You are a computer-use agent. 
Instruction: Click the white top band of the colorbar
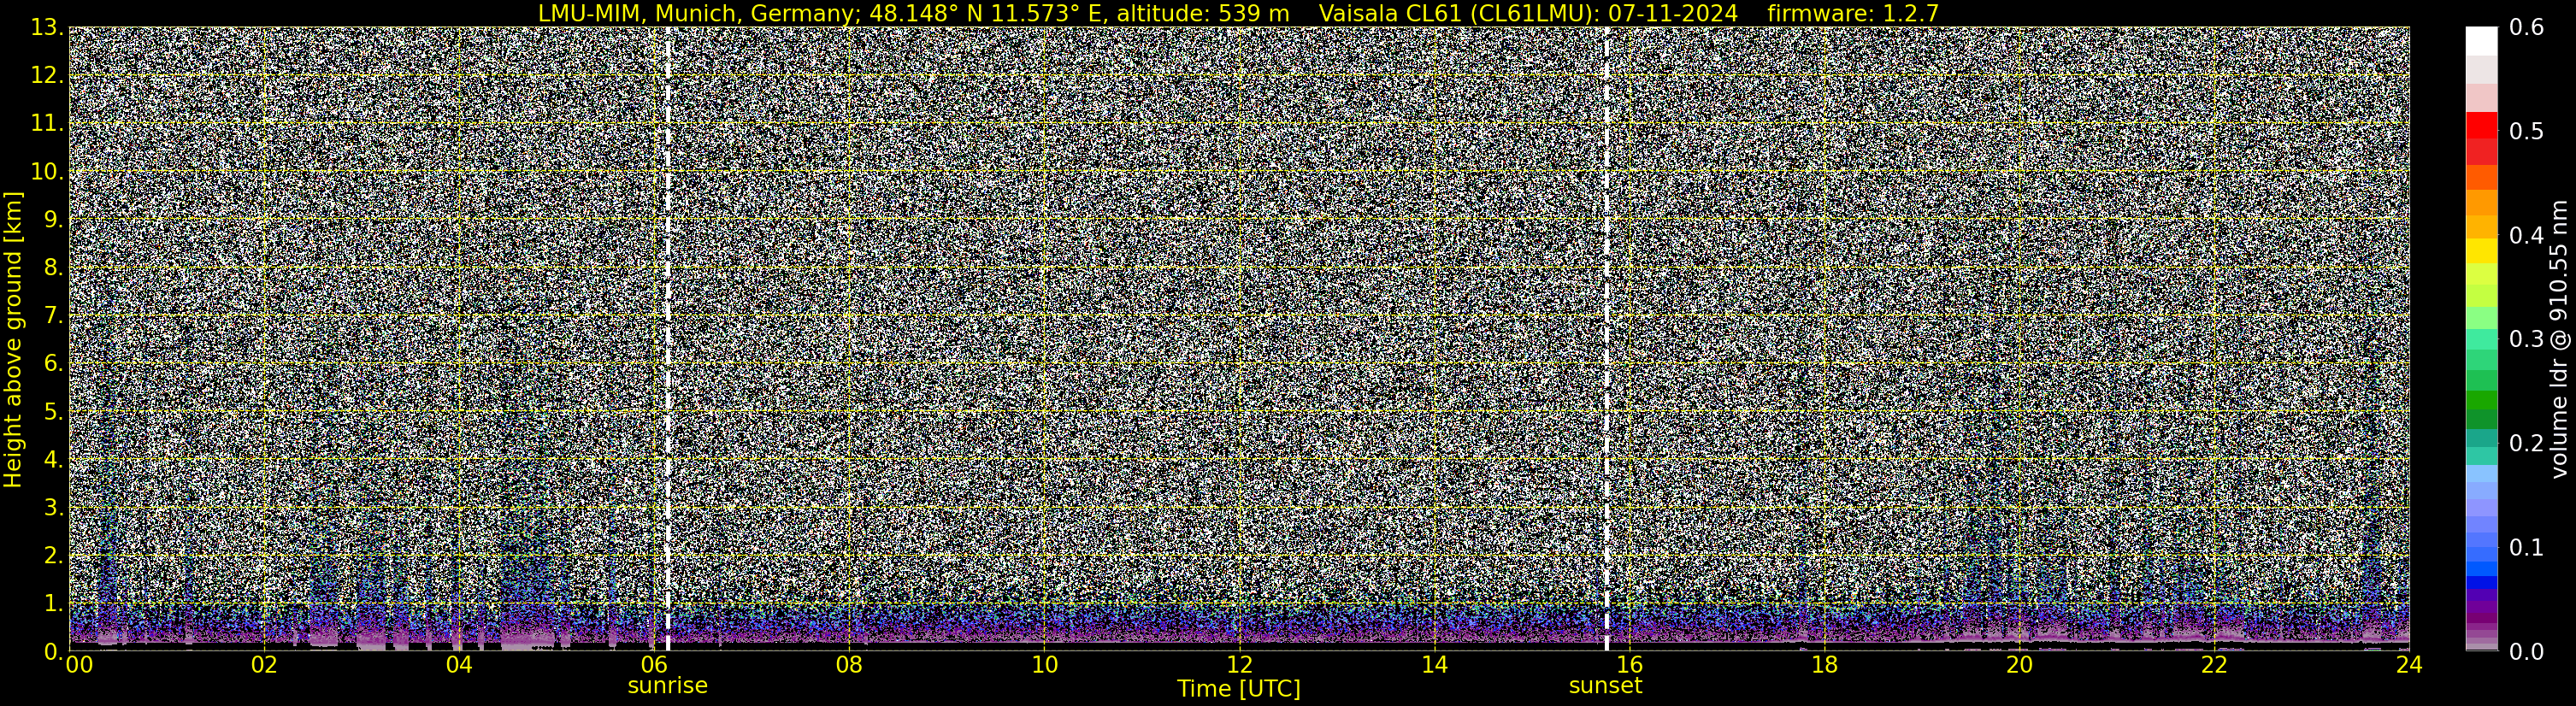pos(2481,42)
